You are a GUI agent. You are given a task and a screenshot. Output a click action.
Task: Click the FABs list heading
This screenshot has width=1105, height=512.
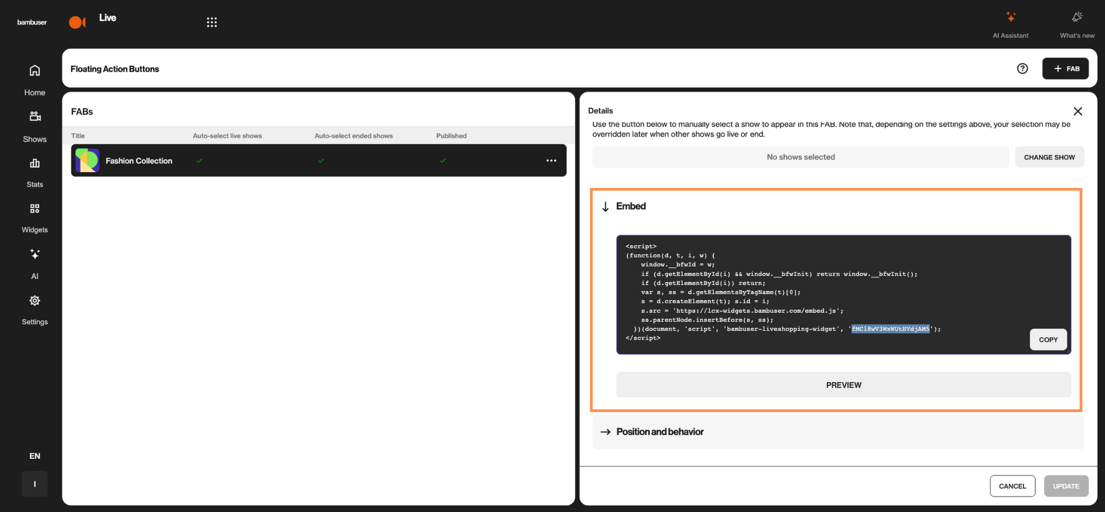(x=82, y=111)
